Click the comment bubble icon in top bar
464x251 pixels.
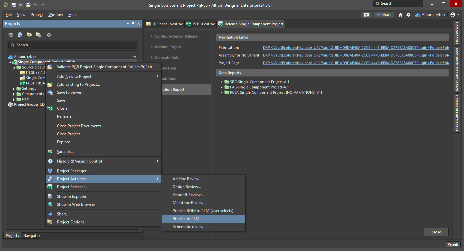pos(366,15)
